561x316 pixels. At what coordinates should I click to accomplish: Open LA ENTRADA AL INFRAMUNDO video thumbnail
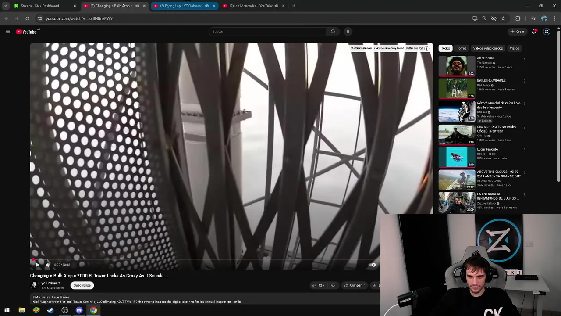pos(457,203)
